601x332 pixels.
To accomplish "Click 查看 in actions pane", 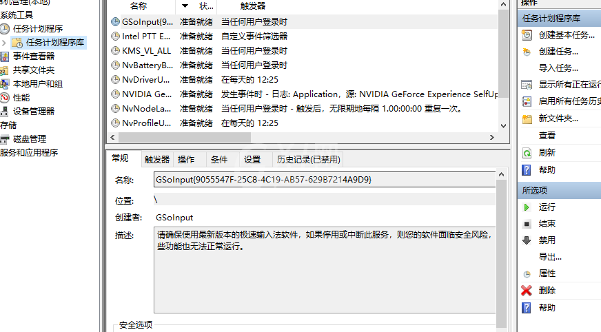I will [547, 136].
